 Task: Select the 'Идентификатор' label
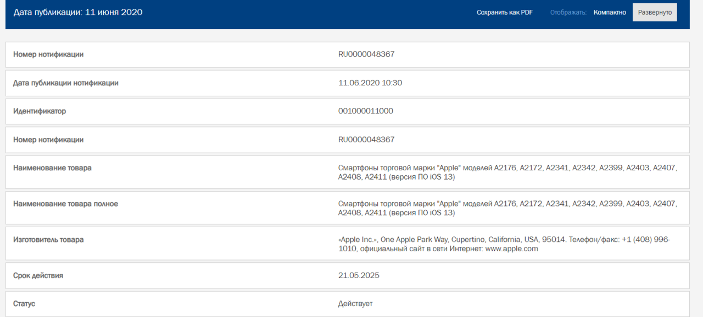pos(40,111)
